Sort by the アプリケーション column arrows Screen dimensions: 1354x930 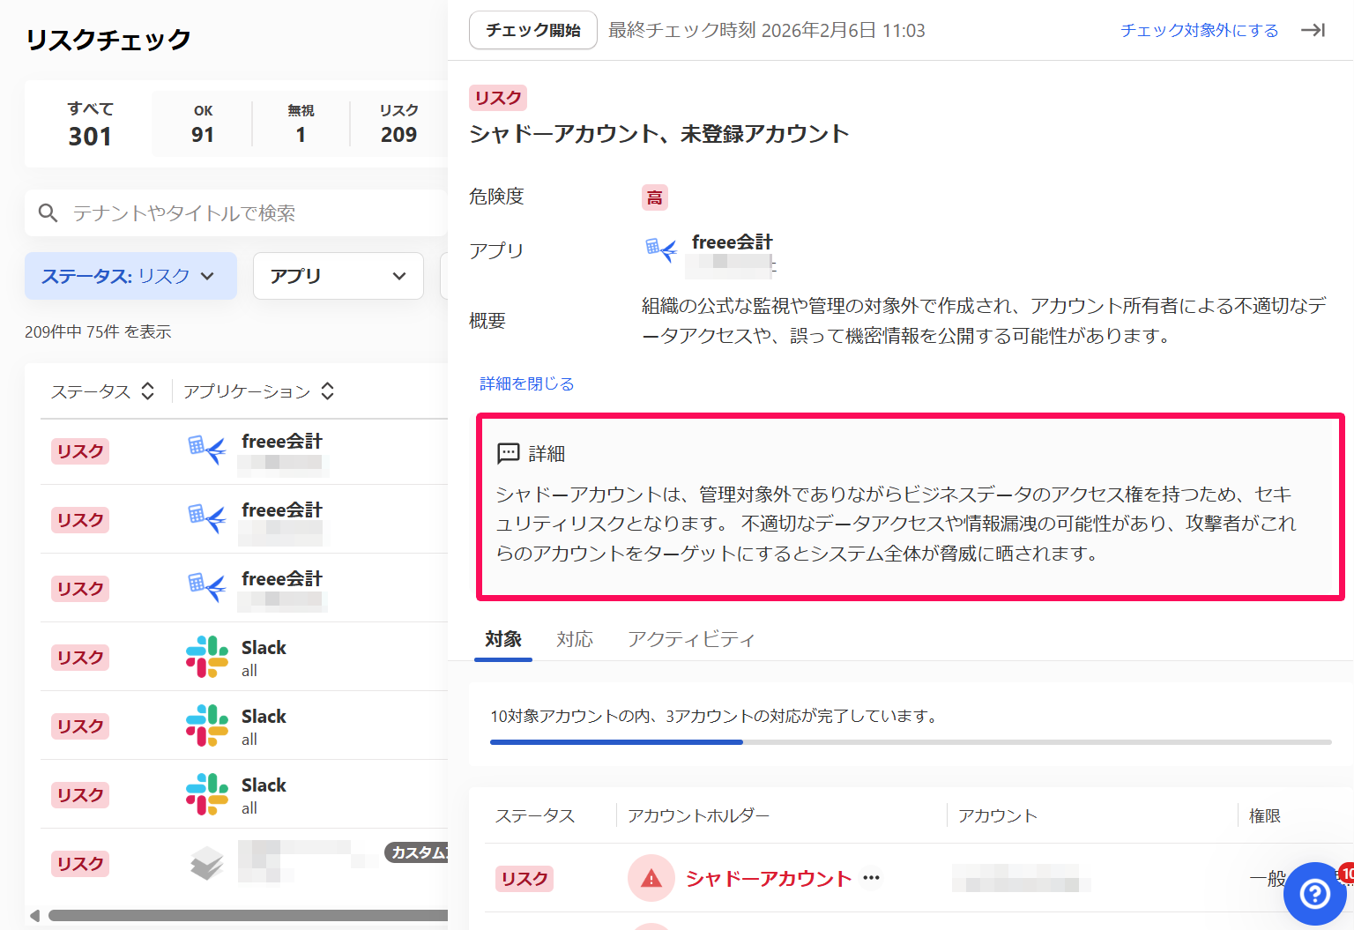pos(328,391)
